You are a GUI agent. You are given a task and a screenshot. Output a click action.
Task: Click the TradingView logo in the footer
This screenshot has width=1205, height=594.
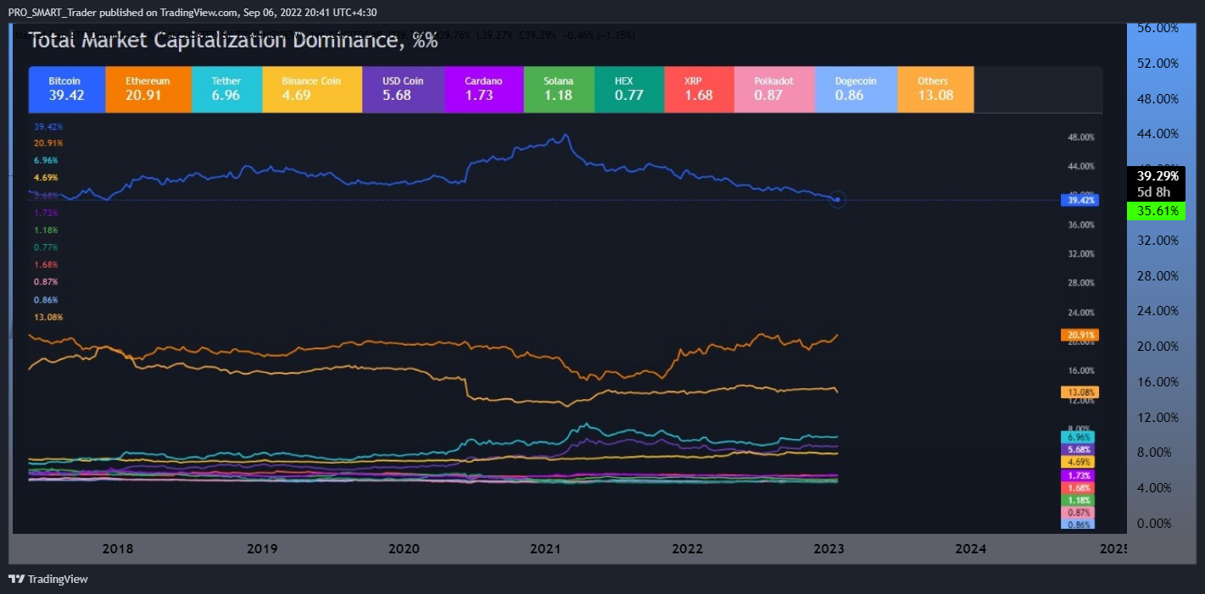(x=47, y=580)
